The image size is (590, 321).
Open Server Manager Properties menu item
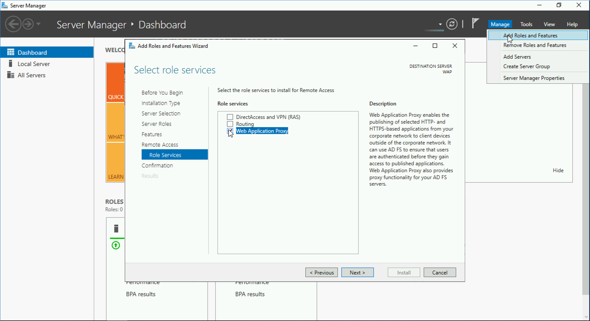click(538, 78)
